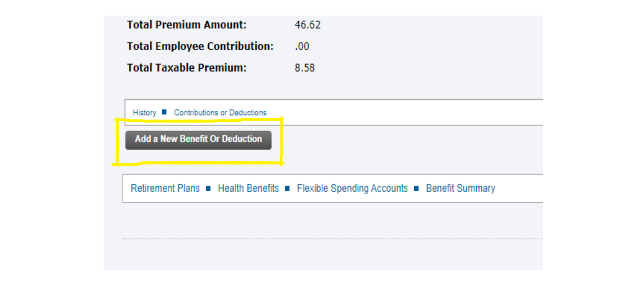This screenshot has height=284, width=634.
Task: Select the 46.62 premium value
Action: [x=308, y=25]
